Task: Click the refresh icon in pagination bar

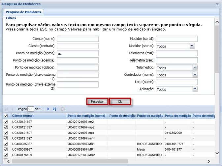Action: 63,109
